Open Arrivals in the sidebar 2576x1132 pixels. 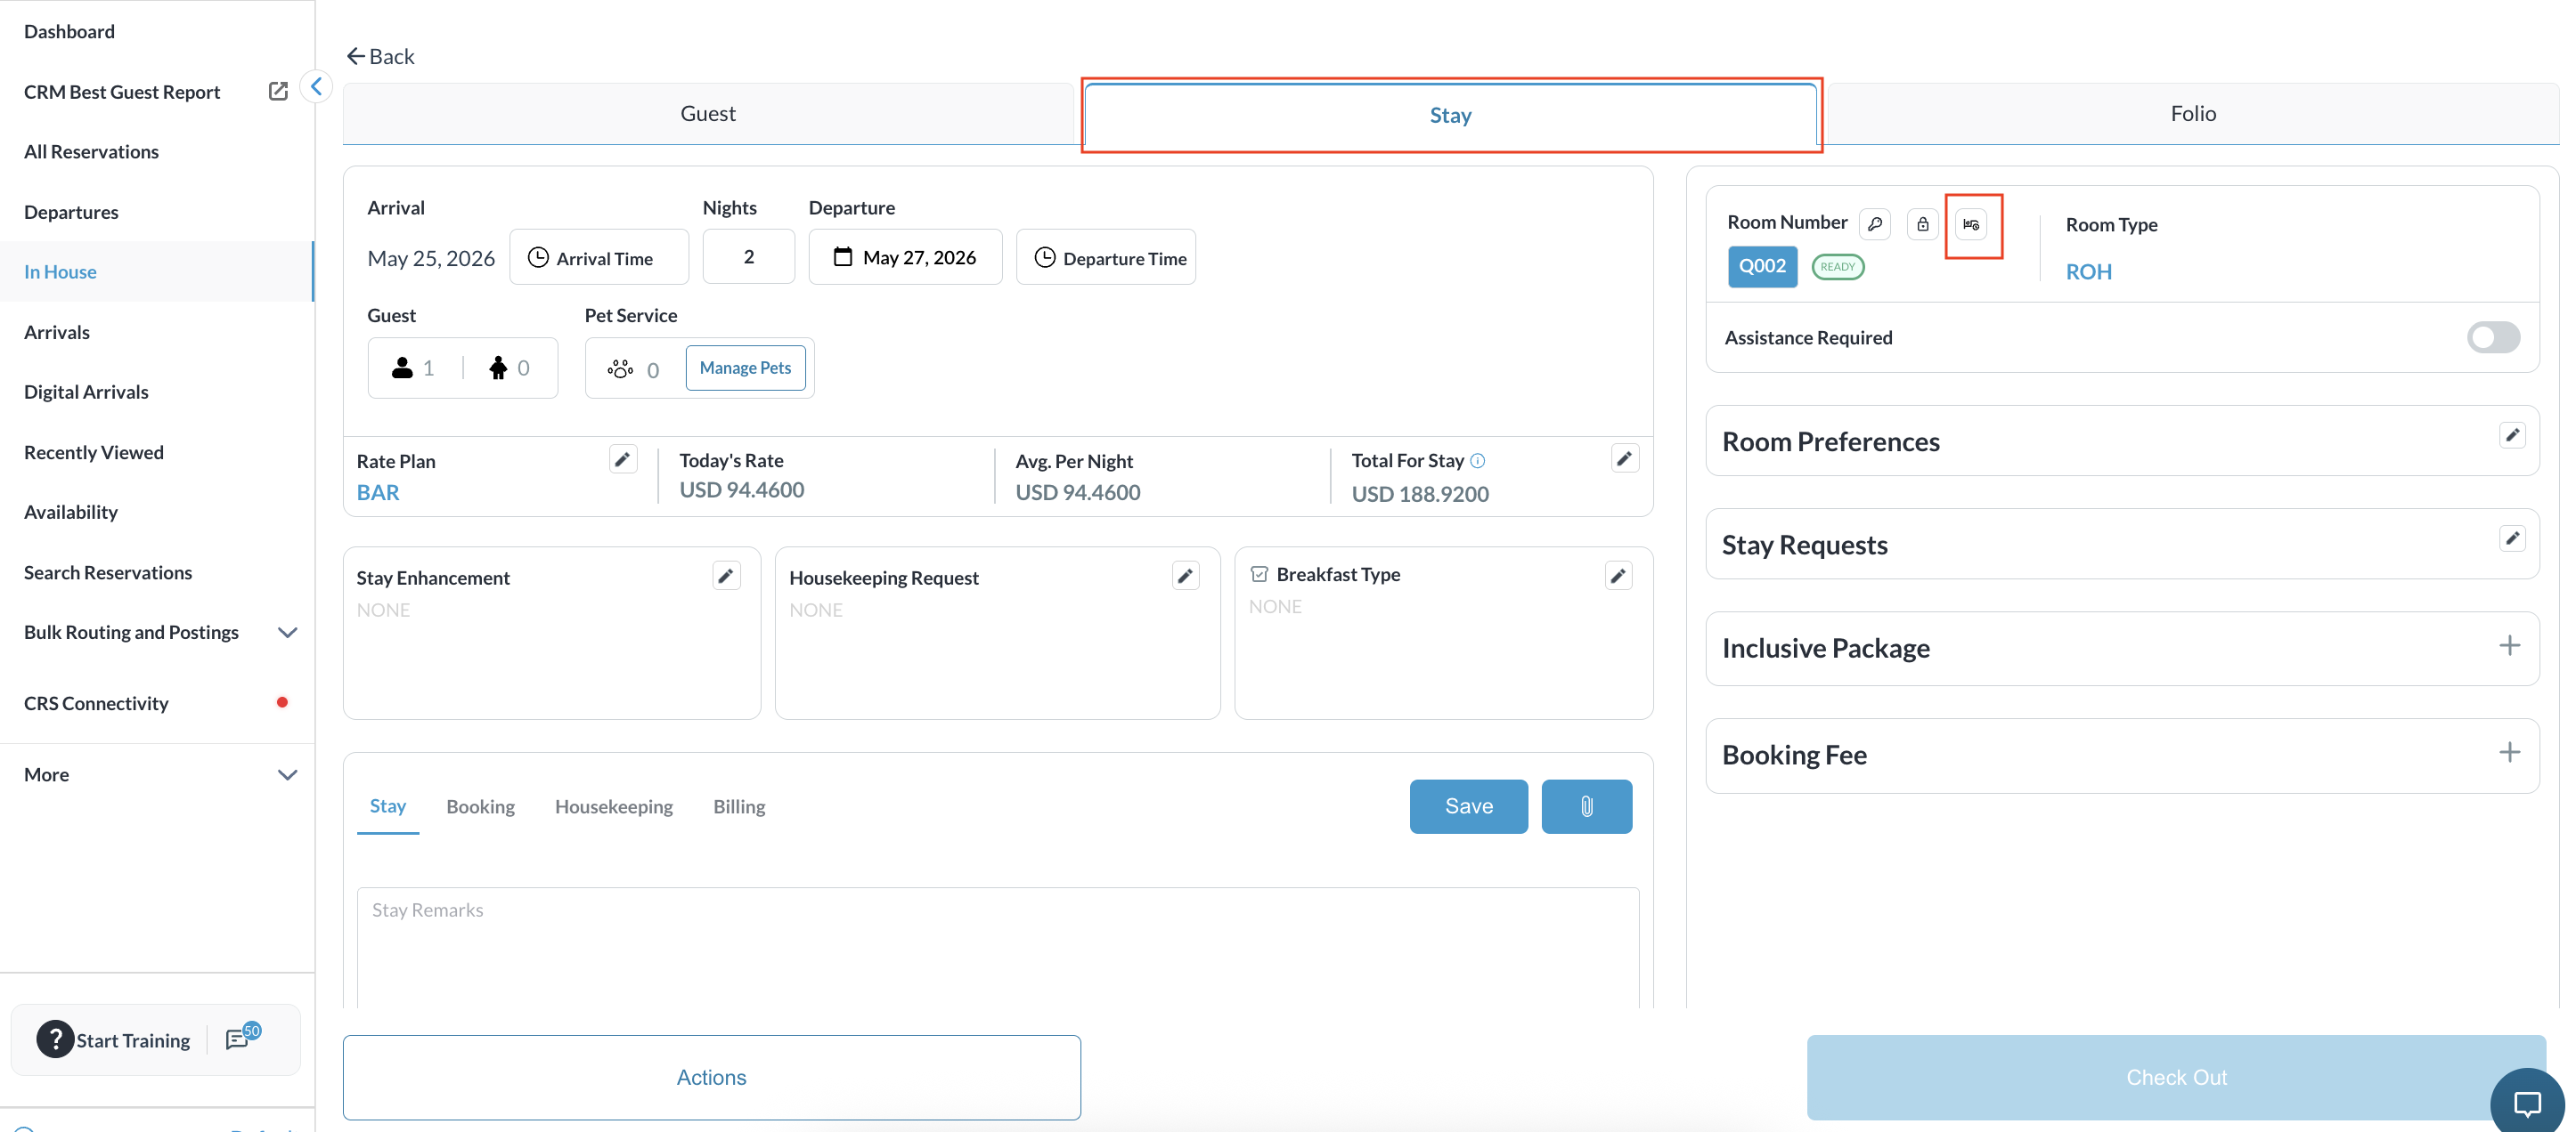pyautogui.click(x=56, y=332)
